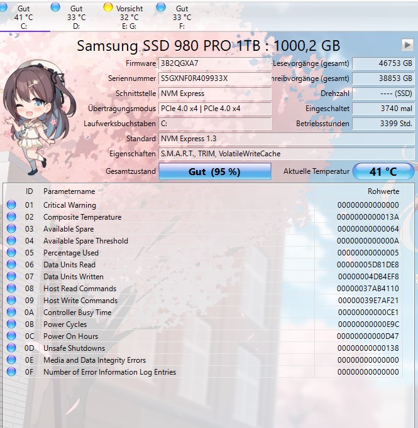
Task: Switch to drive C: tab
Action: (x=24, y=17)
